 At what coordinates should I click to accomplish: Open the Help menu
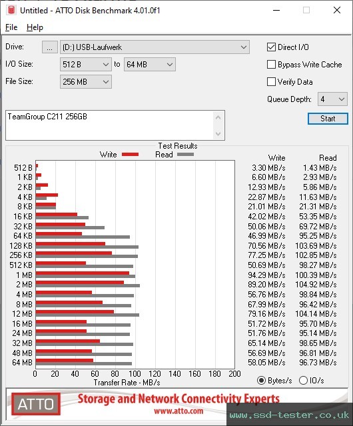pos(35,27)
